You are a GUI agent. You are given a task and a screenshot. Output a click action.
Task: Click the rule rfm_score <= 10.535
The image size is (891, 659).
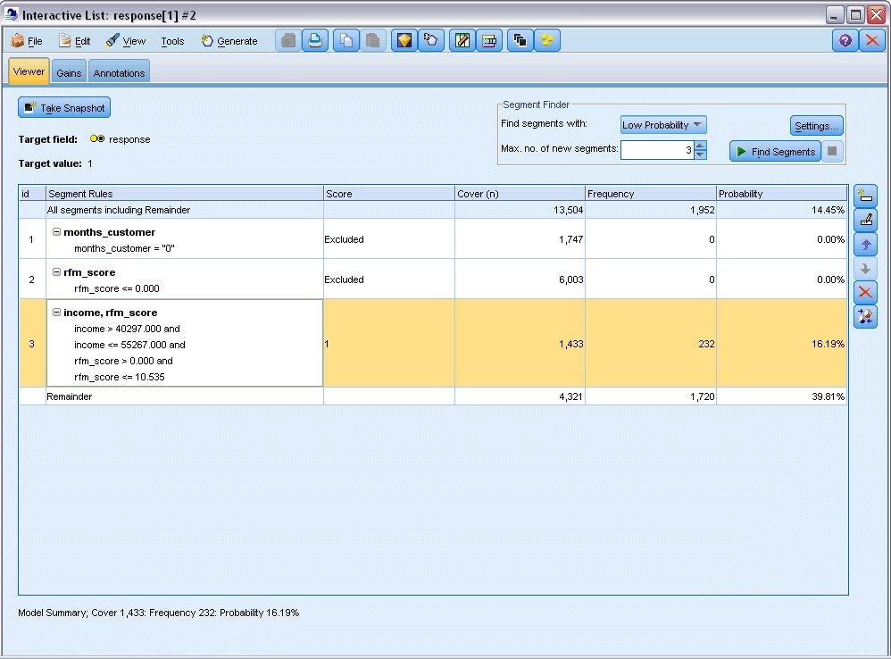[120, 377]
